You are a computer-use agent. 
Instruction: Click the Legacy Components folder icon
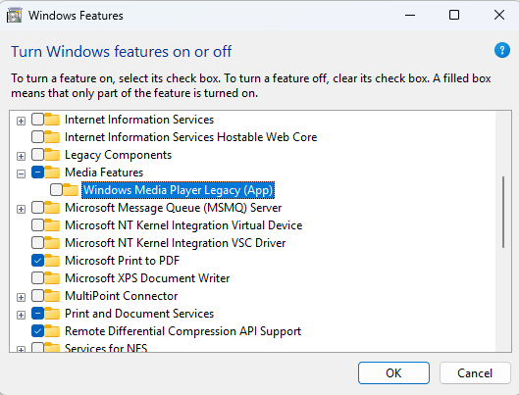(x=52, y=155)
